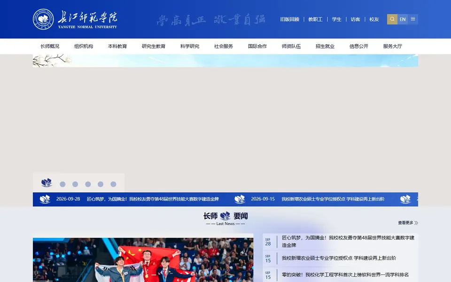Open the 师资队伍 menu
Screen dimensions: 451x282
[x=291, y=47]
